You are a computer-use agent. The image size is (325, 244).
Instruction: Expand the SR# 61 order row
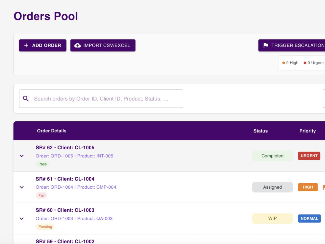pyautogui.click(x=21, y=187)
